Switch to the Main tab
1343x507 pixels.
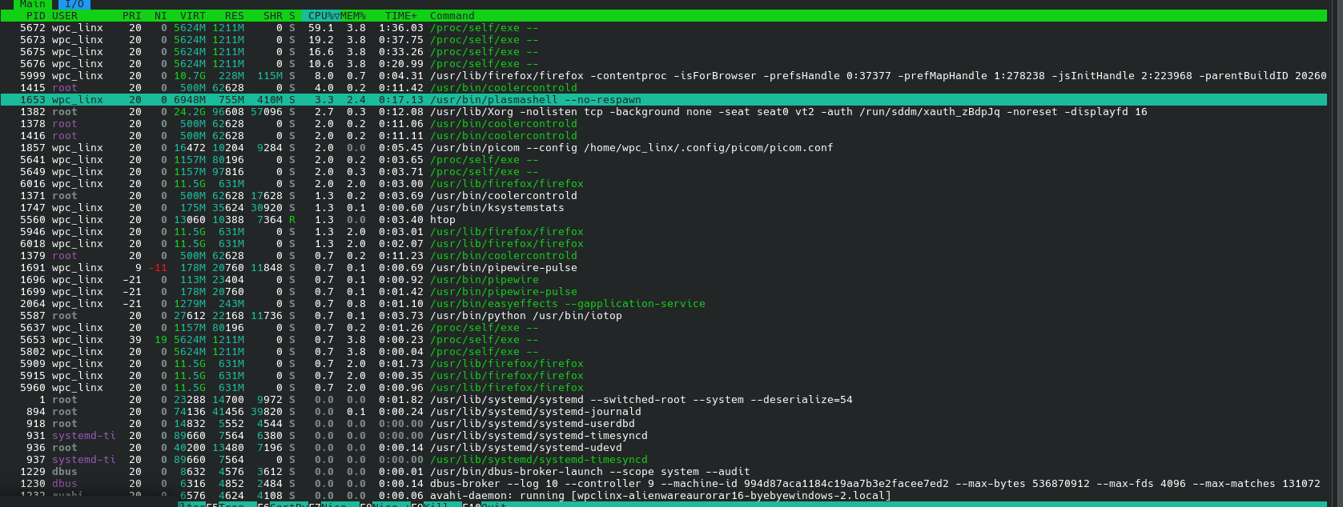[x=32, y=4]
